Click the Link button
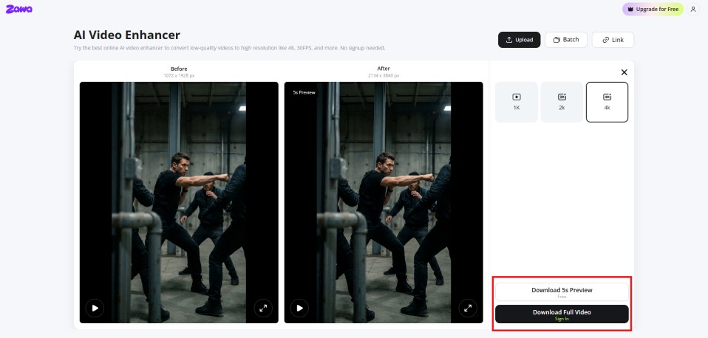Viewport: 708px width, 338px height. [613, 40]
